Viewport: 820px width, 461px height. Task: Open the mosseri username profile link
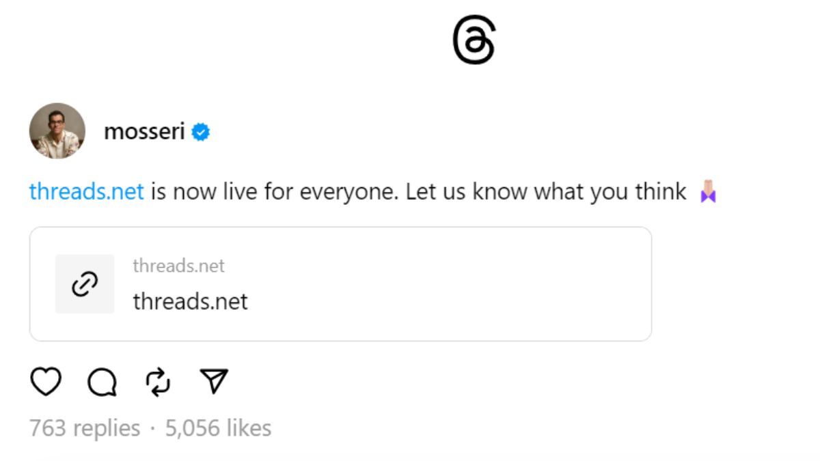(144, 132)
